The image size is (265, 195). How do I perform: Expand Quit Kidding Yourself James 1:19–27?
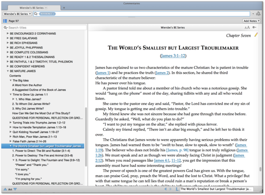coord(11,132)
